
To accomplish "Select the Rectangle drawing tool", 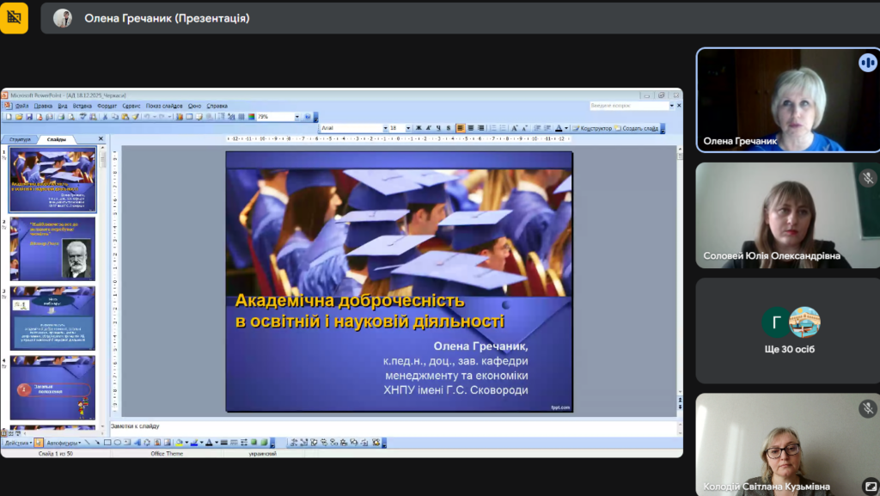I will click(107, 443).
